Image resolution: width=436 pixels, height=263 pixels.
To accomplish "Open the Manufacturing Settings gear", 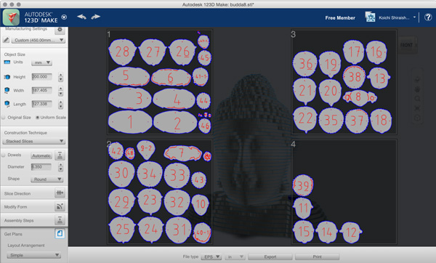I will (60, 30).
